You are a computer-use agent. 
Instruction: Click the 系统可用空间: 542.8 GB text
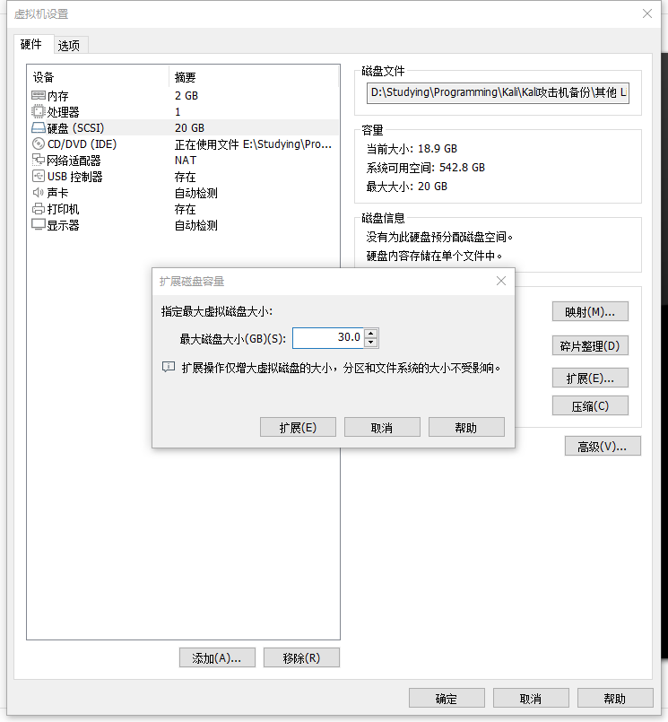pos(425,168)
